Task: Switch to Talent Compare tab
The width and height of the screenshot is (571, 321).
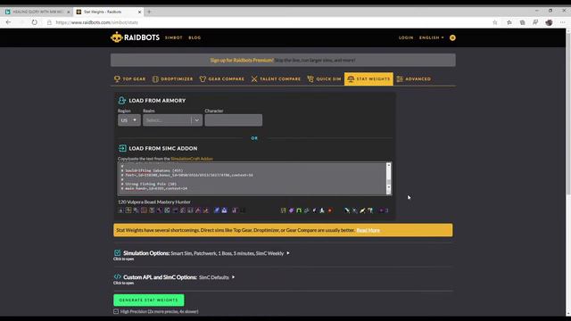Action: (x=276, y=79)
